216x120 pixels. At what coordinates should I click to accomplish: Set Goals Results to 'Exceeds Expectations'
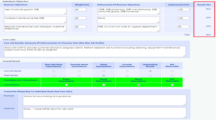point(127,75)
